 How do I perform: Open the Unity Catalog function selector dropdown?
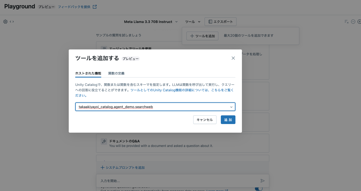(x=231, y=107)
